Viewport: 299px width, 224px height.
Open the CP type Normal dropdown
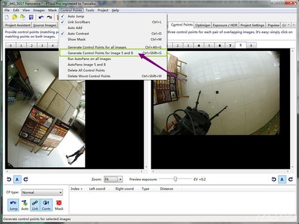click(x=42, y=192)
